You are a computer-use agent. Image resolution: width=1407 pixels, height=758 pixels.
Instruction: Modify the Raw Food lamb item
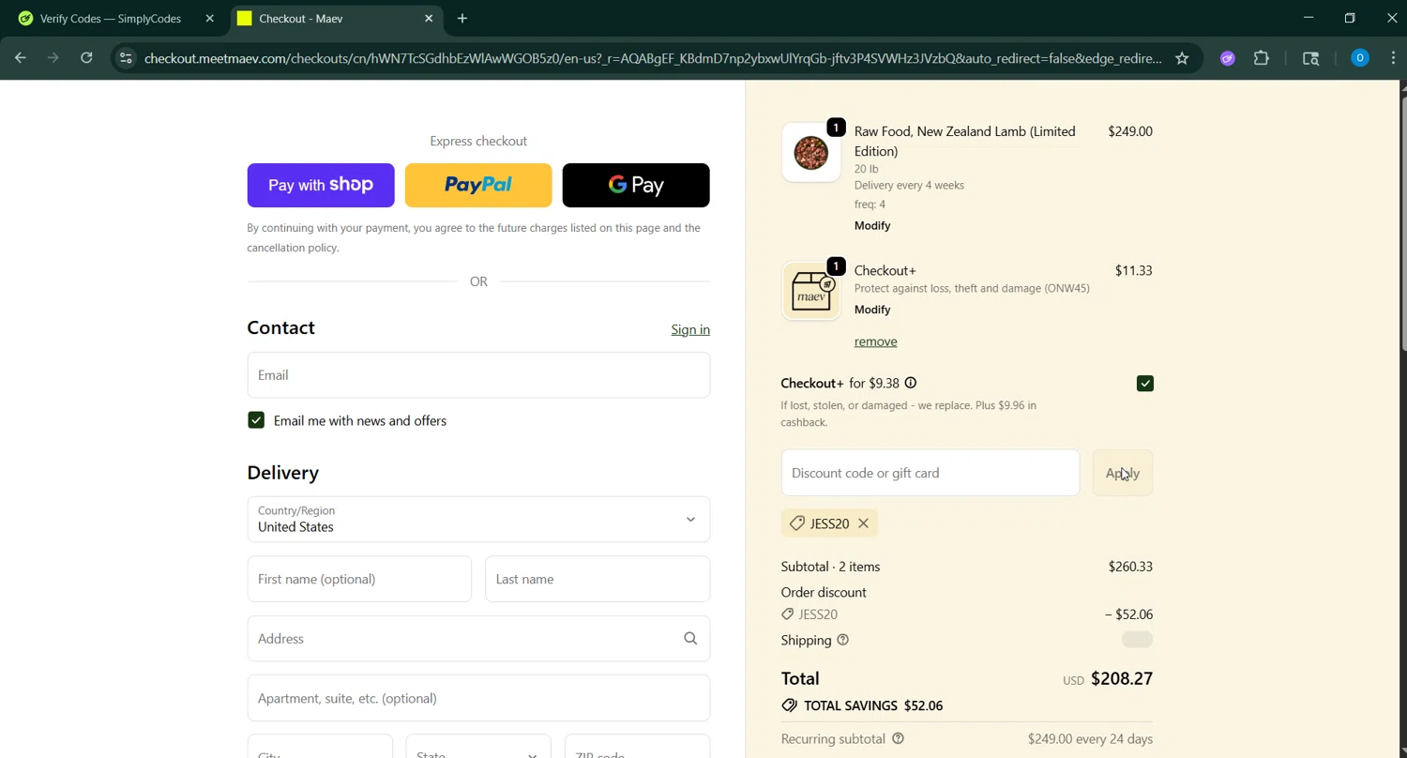pyautogui.click(x=872, y=225)
